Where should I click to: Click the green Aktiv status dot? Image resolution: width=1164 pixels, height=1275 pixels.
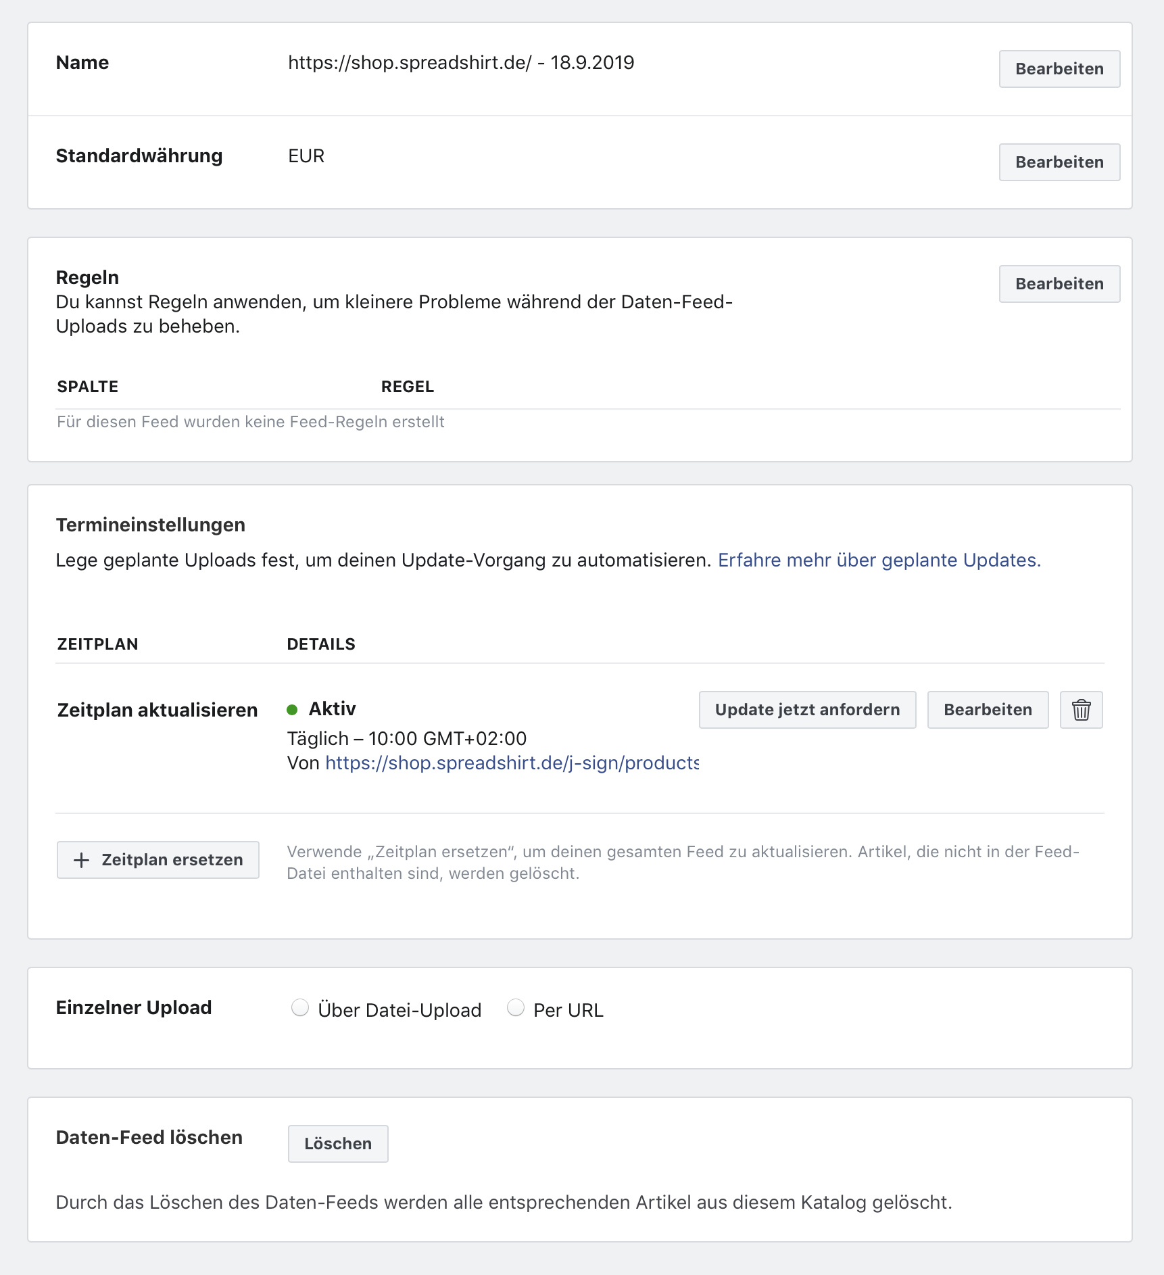point(292,710)
